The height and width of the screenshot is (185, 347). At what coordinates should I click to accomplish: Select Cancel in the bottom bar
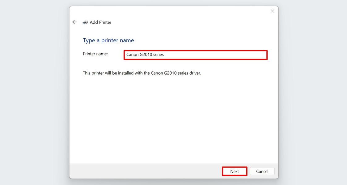[262, 171]
